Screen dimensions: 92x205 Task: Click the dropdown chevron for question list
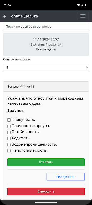(87, 67)
